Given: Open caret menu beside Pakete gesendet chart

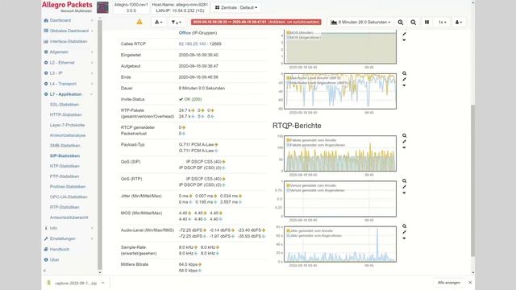Looking at the screenshot, I should tap(404, 147).
